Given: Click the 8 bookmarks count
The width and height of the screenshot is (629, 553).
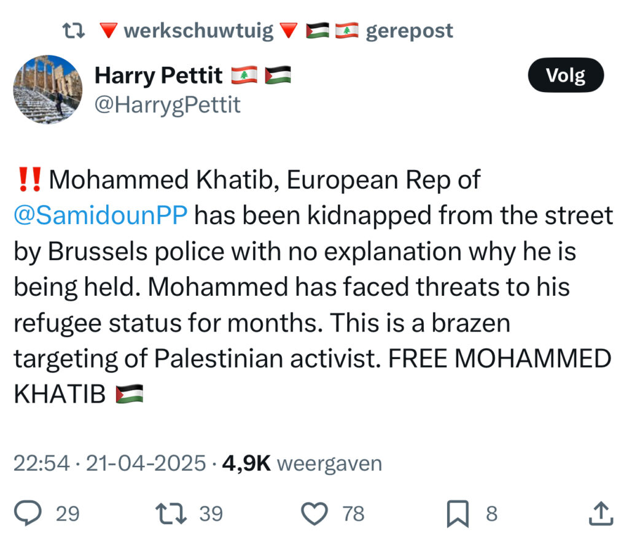Looking at the screenshot, I should (x=491, y=513).
